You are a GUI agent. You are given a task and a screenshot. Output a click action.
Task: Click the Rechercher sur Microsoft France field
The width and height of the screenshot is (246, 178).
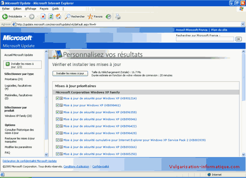(205, 39)
